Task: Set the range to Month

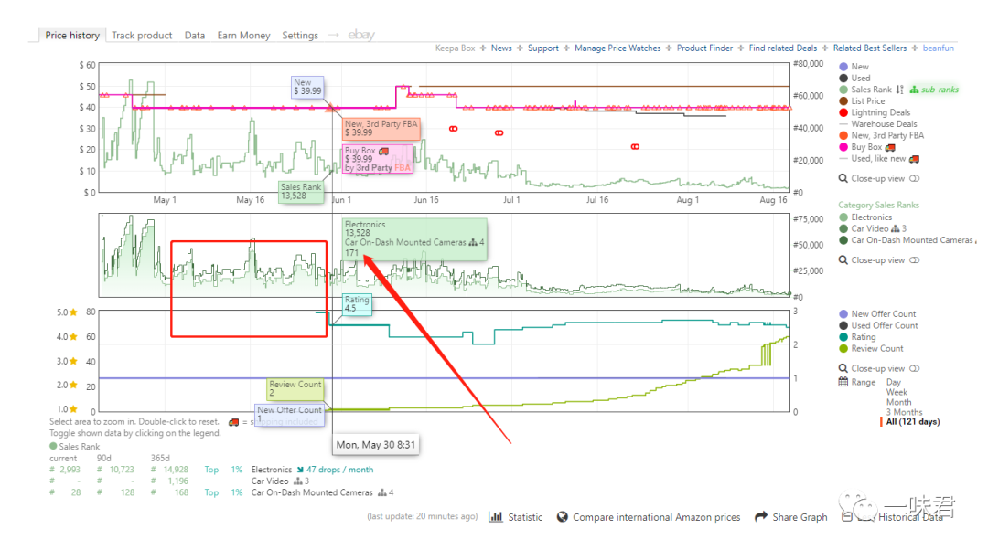Action: tap(898, 402)
